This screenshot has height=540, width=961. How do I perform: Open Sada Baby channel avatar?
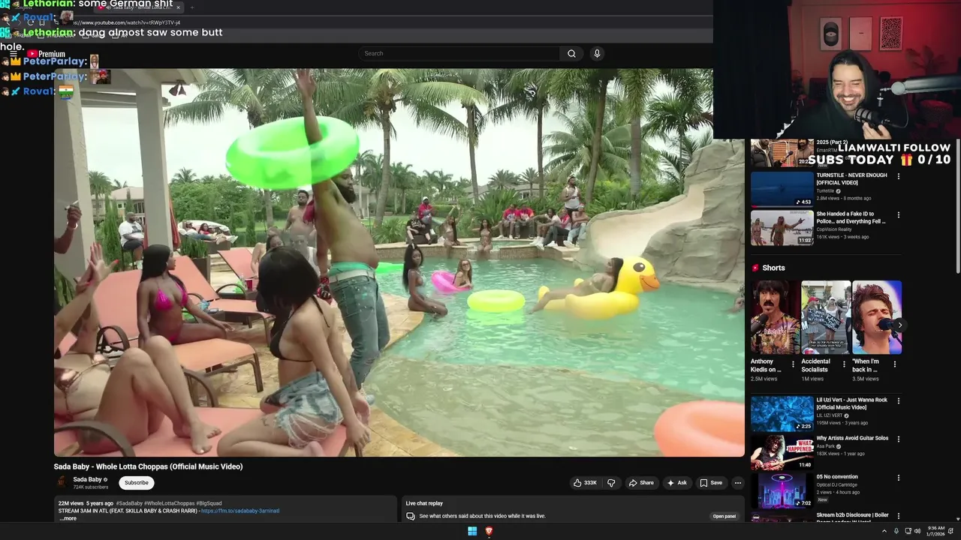coord(62,482)
